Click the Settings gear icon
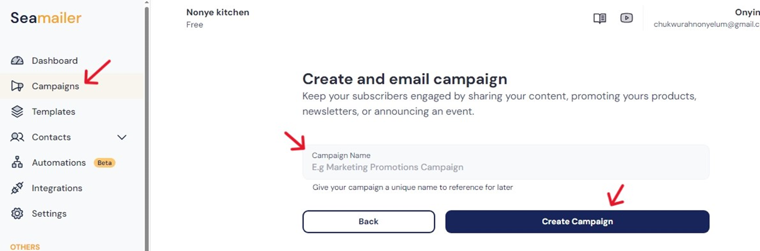This screenshot has width=760, height=251. pos(17,213)
